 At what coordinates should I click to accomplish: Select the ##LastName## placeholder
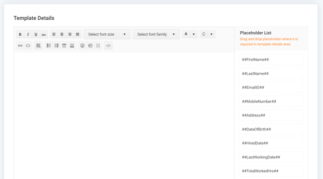pos(271,74)
